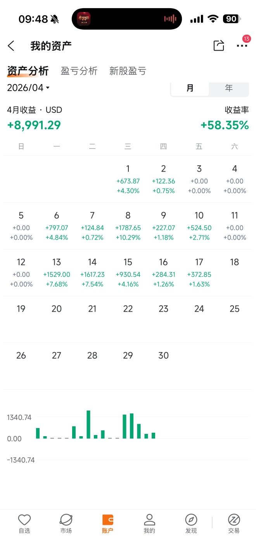Switch to 新股盈亏 tab
The image size is (256, 558).
click(128, 71)
